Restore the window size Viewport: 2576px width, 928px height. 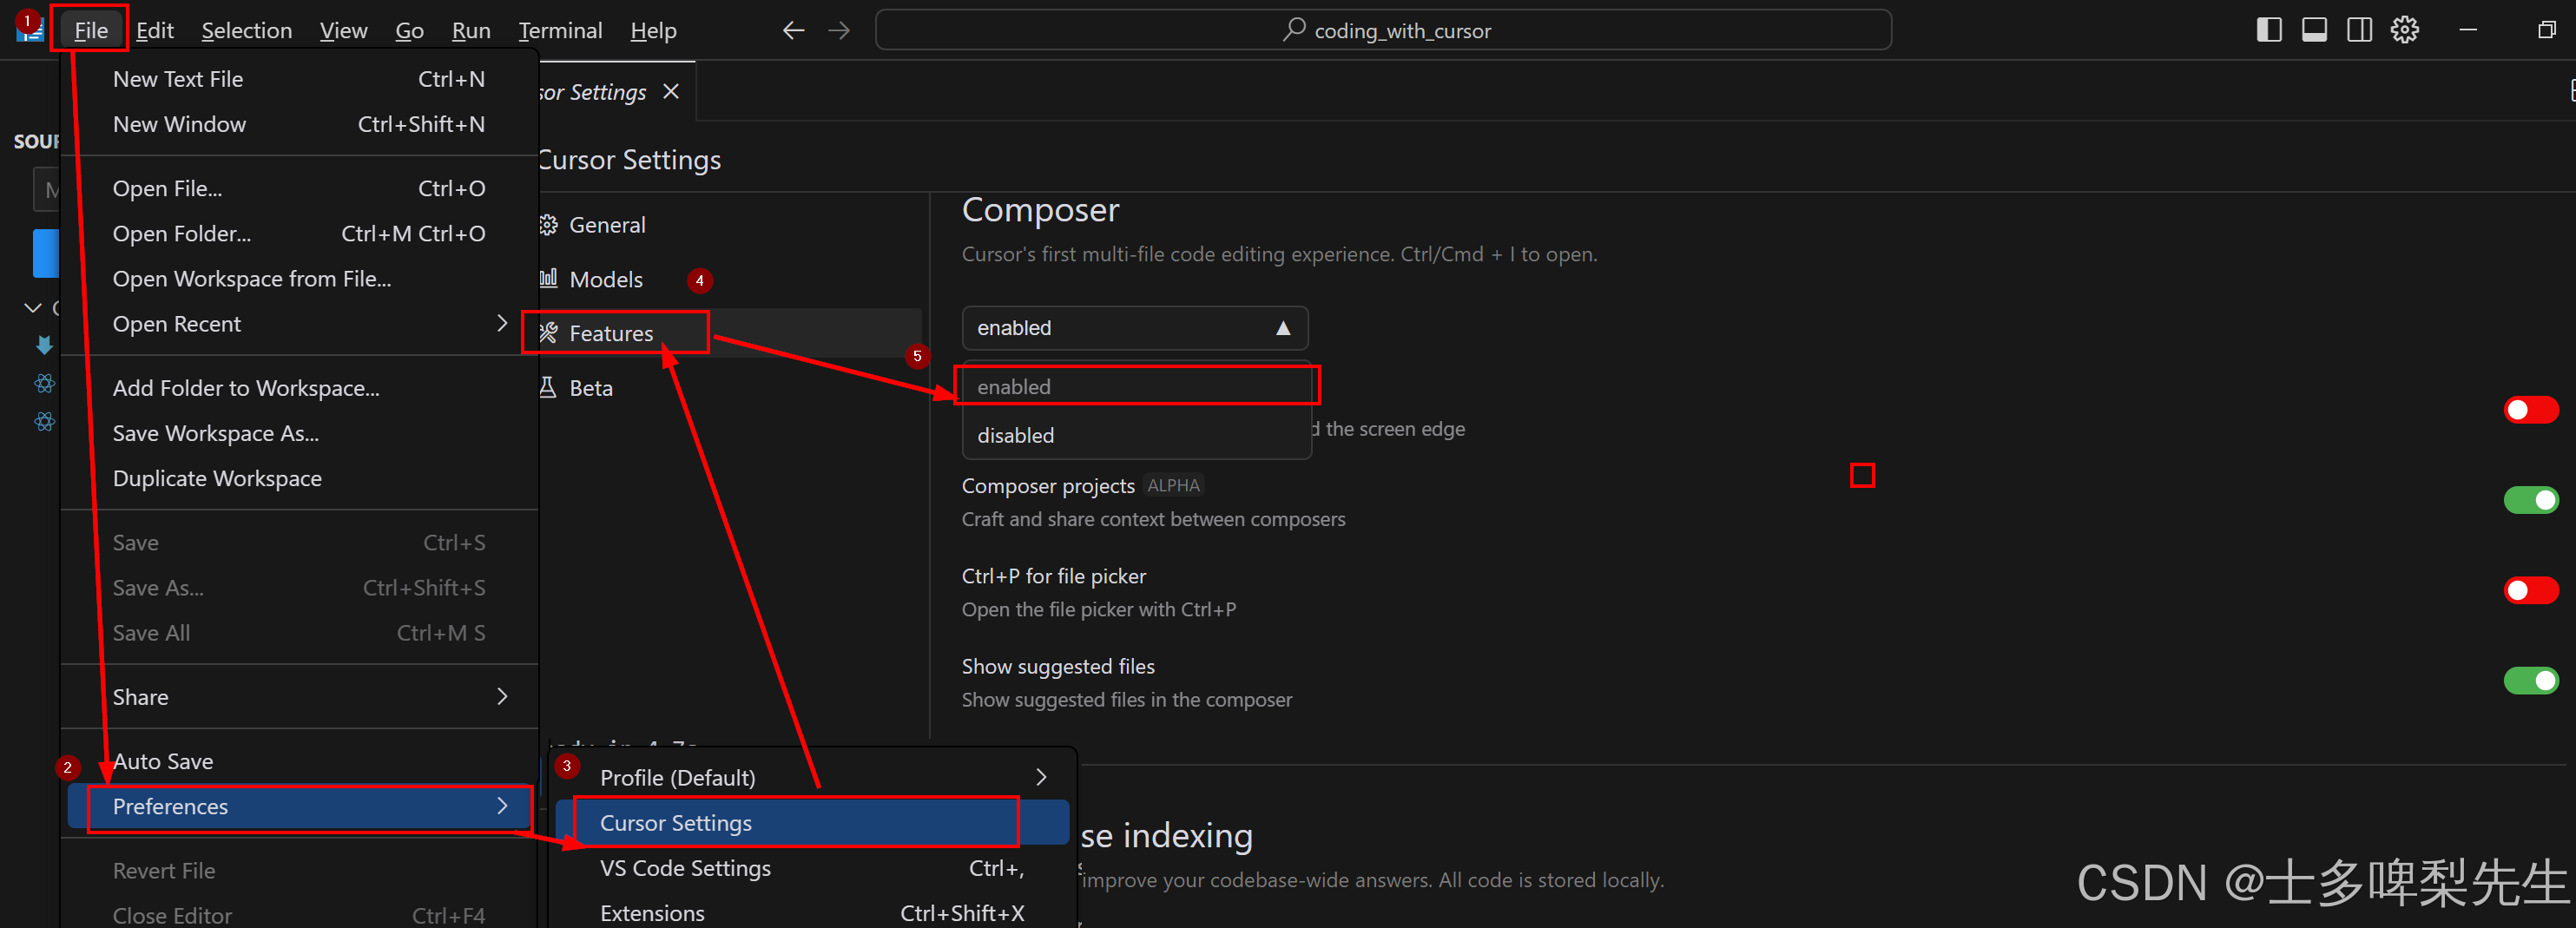pos(2546,30)
